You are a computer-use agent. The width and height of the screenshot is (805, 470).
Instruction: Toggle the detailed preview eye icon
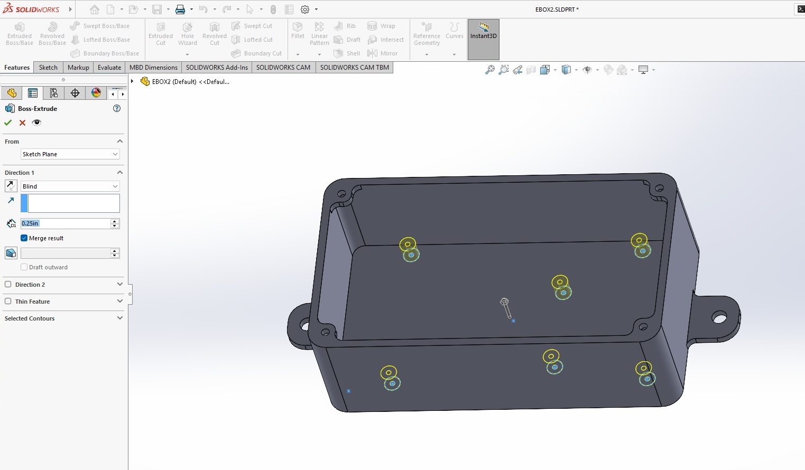pos(36,123)
